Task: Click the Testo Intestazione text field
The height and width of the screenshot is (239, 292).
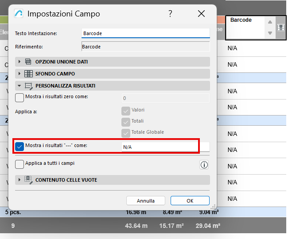Action: 145,33
